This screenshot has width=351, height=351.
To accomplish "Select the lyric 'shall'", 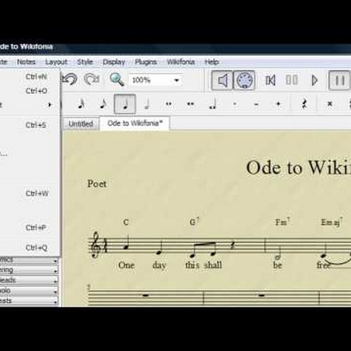I will 213,265.
